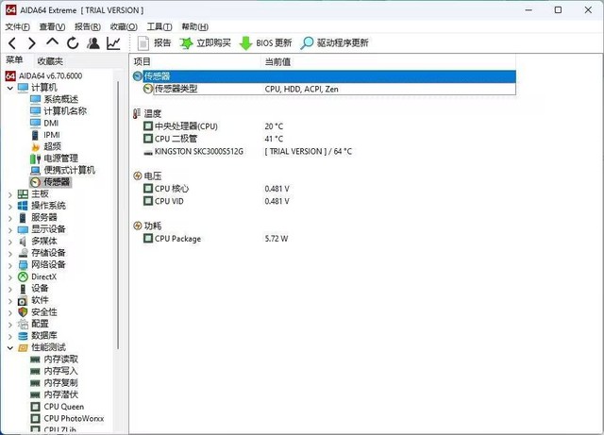The width and height of the screenshot is (604, 435).
Task: Click the forward navigation arrow
Action: click(x=32, y=43)
